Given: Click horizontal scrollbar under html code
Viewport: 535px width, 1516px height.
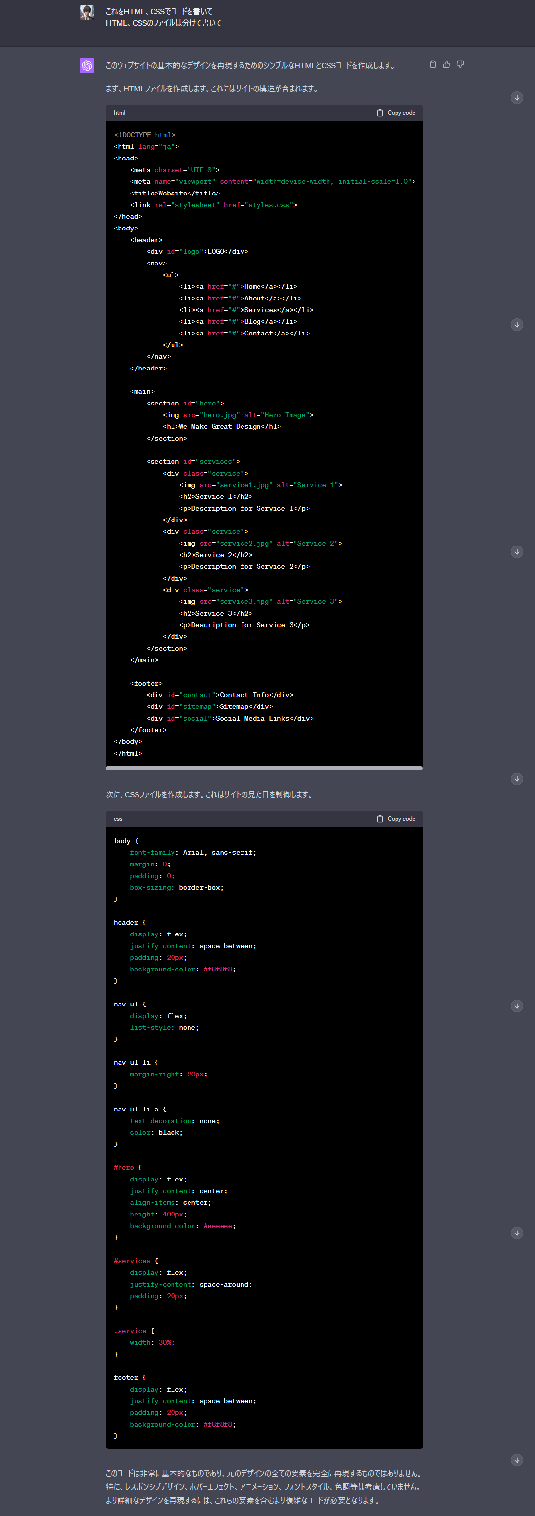Looking at the screenshot, I should coord(264,768).
